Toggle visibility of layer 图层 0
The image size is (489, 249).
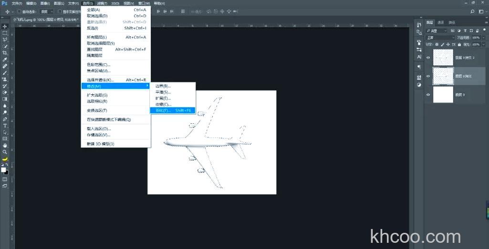(x=428, y=95)
